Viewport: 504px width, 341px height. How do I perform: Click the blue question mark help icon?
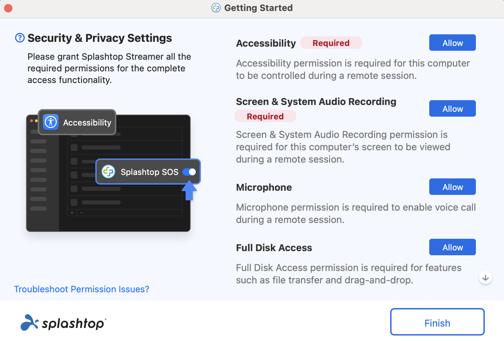20,38
